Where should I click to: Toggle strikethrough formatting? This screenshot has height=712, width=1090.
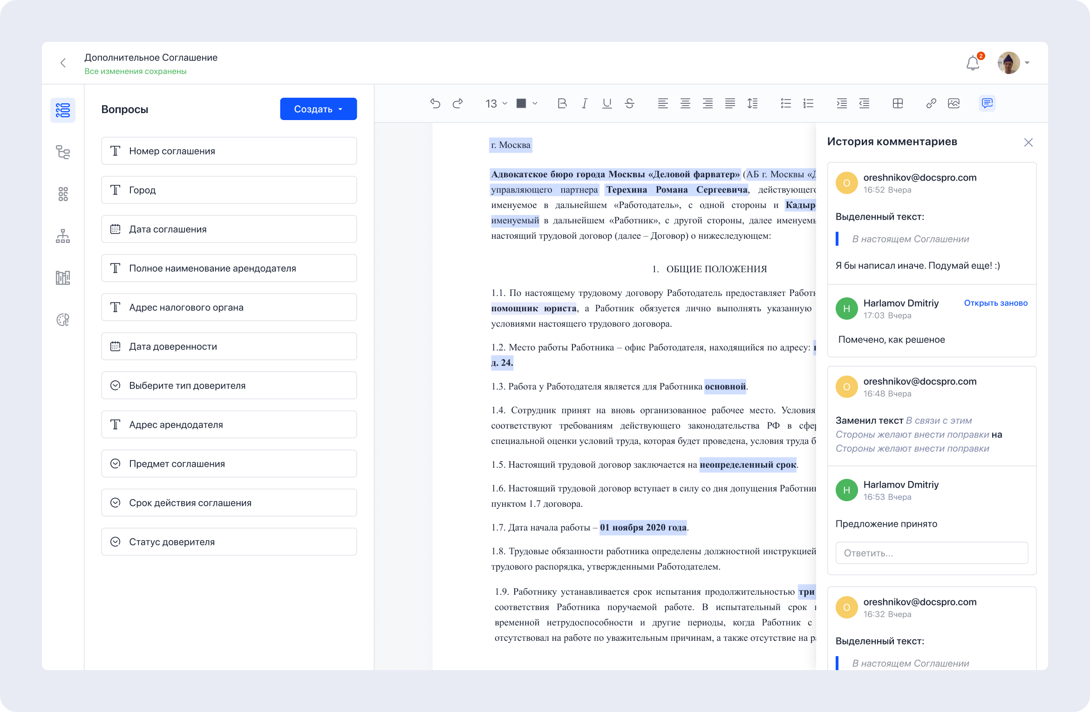(629, 103)
